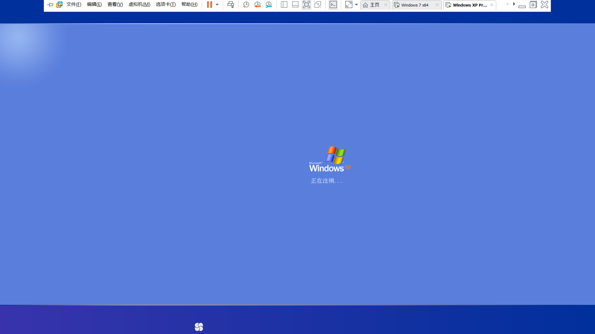Click the VMware Workstation logo icon
Viewport: 595px width, 334px height.
click(x=59, y=5)
